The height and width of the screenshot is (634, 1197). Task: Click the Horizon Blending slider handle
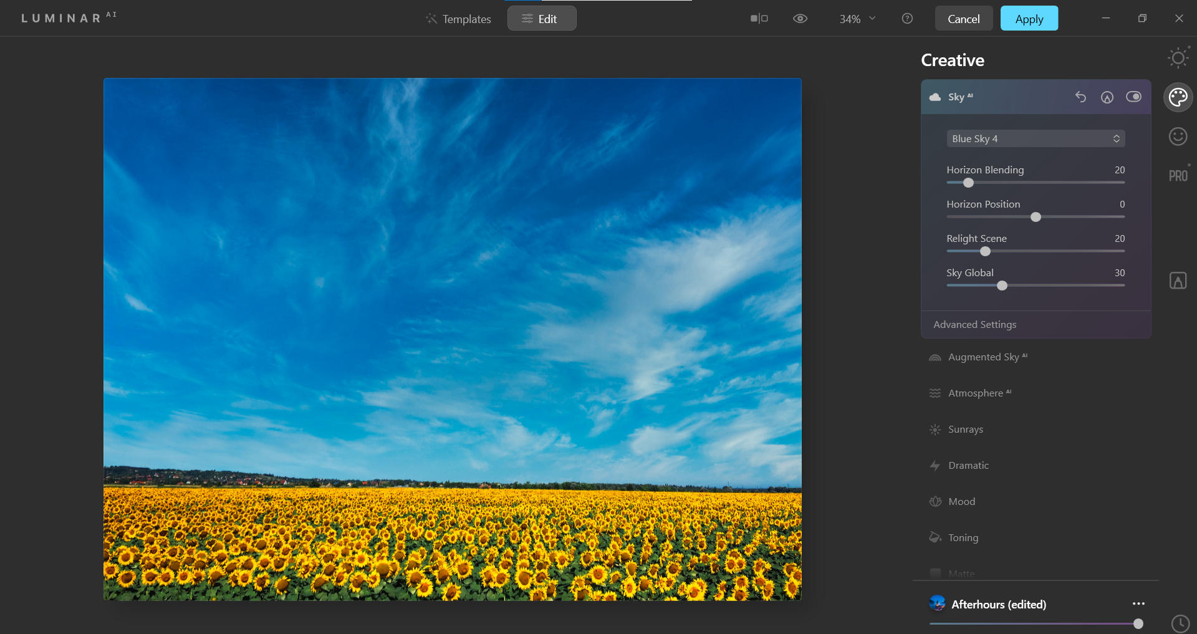coord(968,183)
